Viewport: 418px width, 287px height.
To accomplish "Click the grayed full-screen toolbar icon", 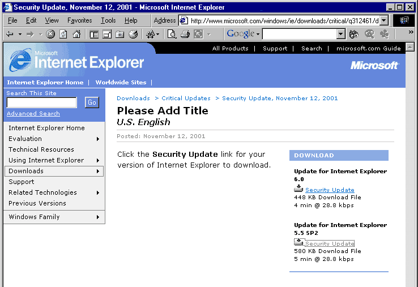I will click(x=198, y=34).
